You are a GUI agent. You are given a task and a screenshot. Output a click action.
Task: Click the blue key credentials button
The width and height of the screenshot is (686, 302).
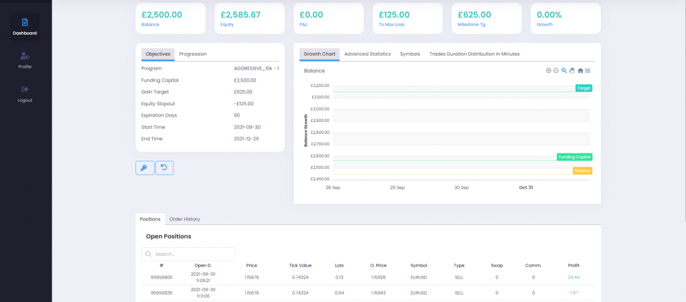145,168
